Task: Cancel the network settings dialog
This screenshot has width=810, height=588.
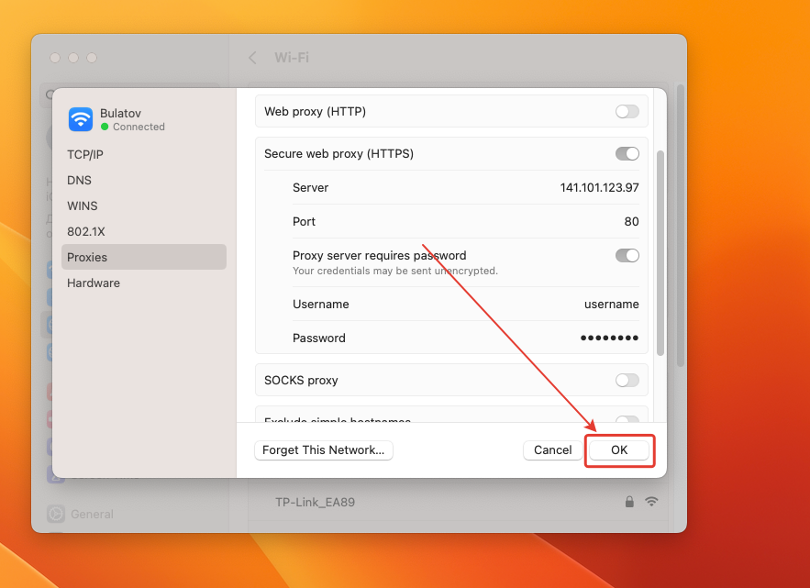Action: (552, 450)
